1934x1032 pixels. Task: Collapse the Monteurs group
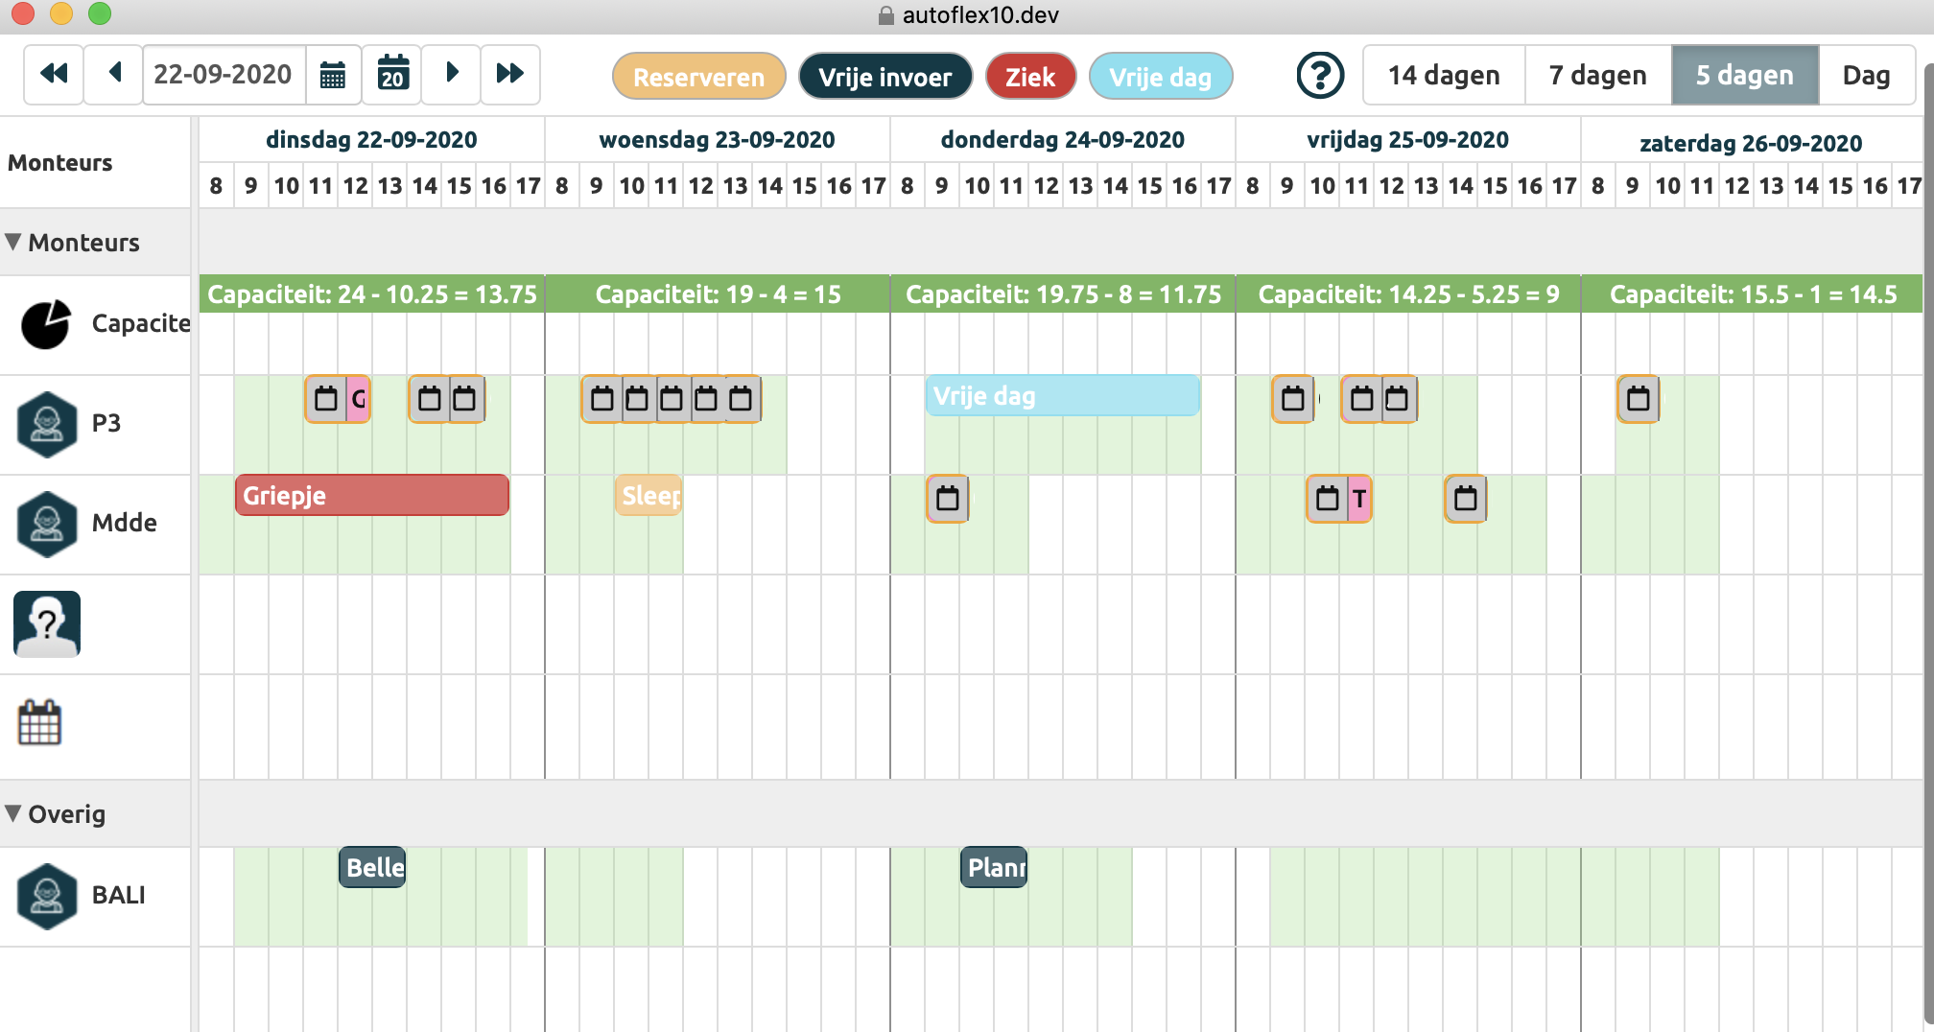pyautogui.click(x=13, y=242)
